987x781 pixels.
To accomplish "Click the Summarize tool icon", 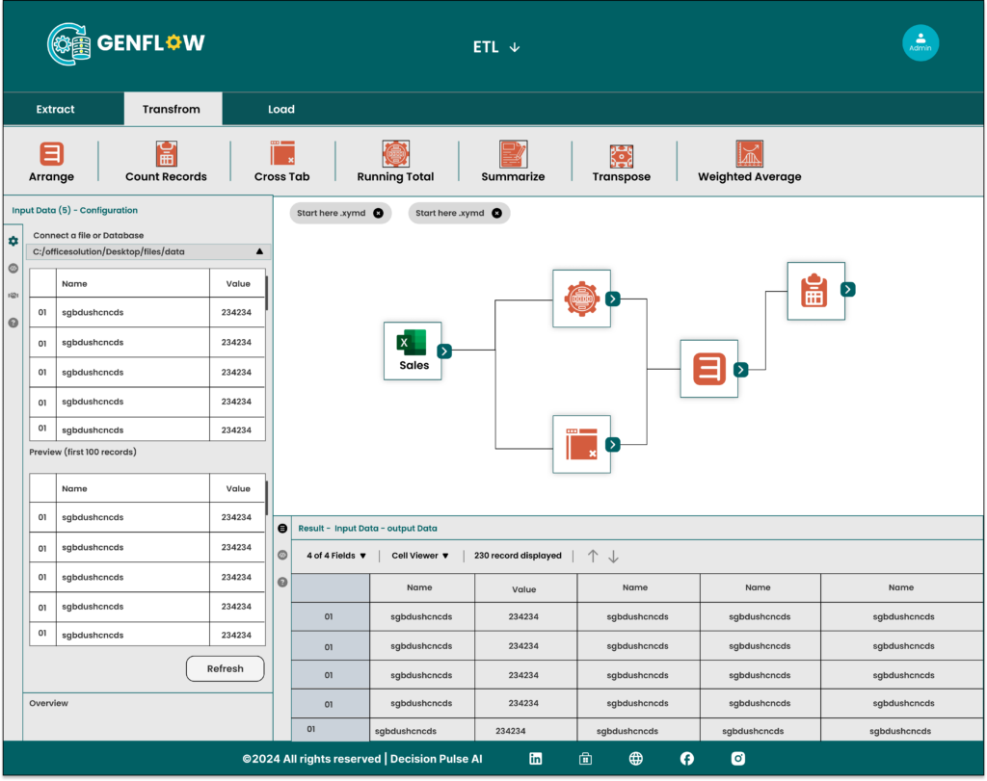I will (513, 154).
